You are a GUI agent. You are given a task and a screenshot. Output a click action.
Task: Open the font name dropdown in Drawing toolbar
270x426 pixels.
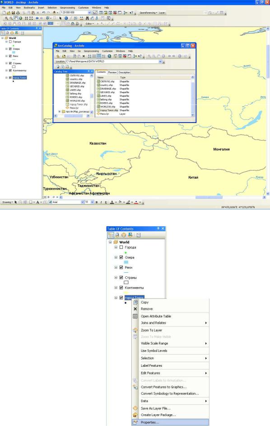click(83, 202)
